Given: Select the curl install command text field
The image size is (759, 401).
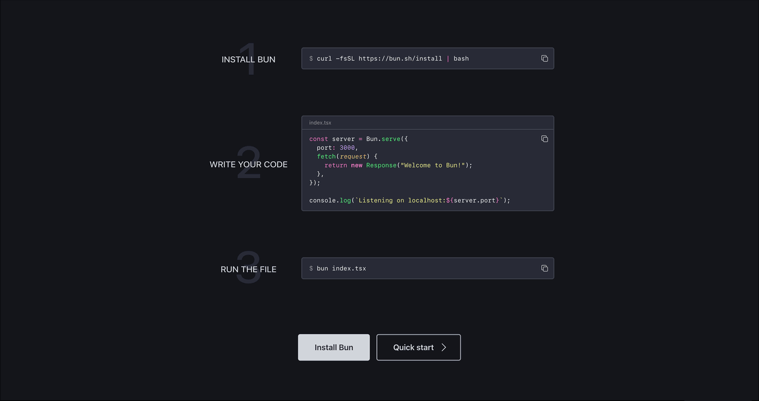Looking at the screenshot, I should click(x=427, y=58).
